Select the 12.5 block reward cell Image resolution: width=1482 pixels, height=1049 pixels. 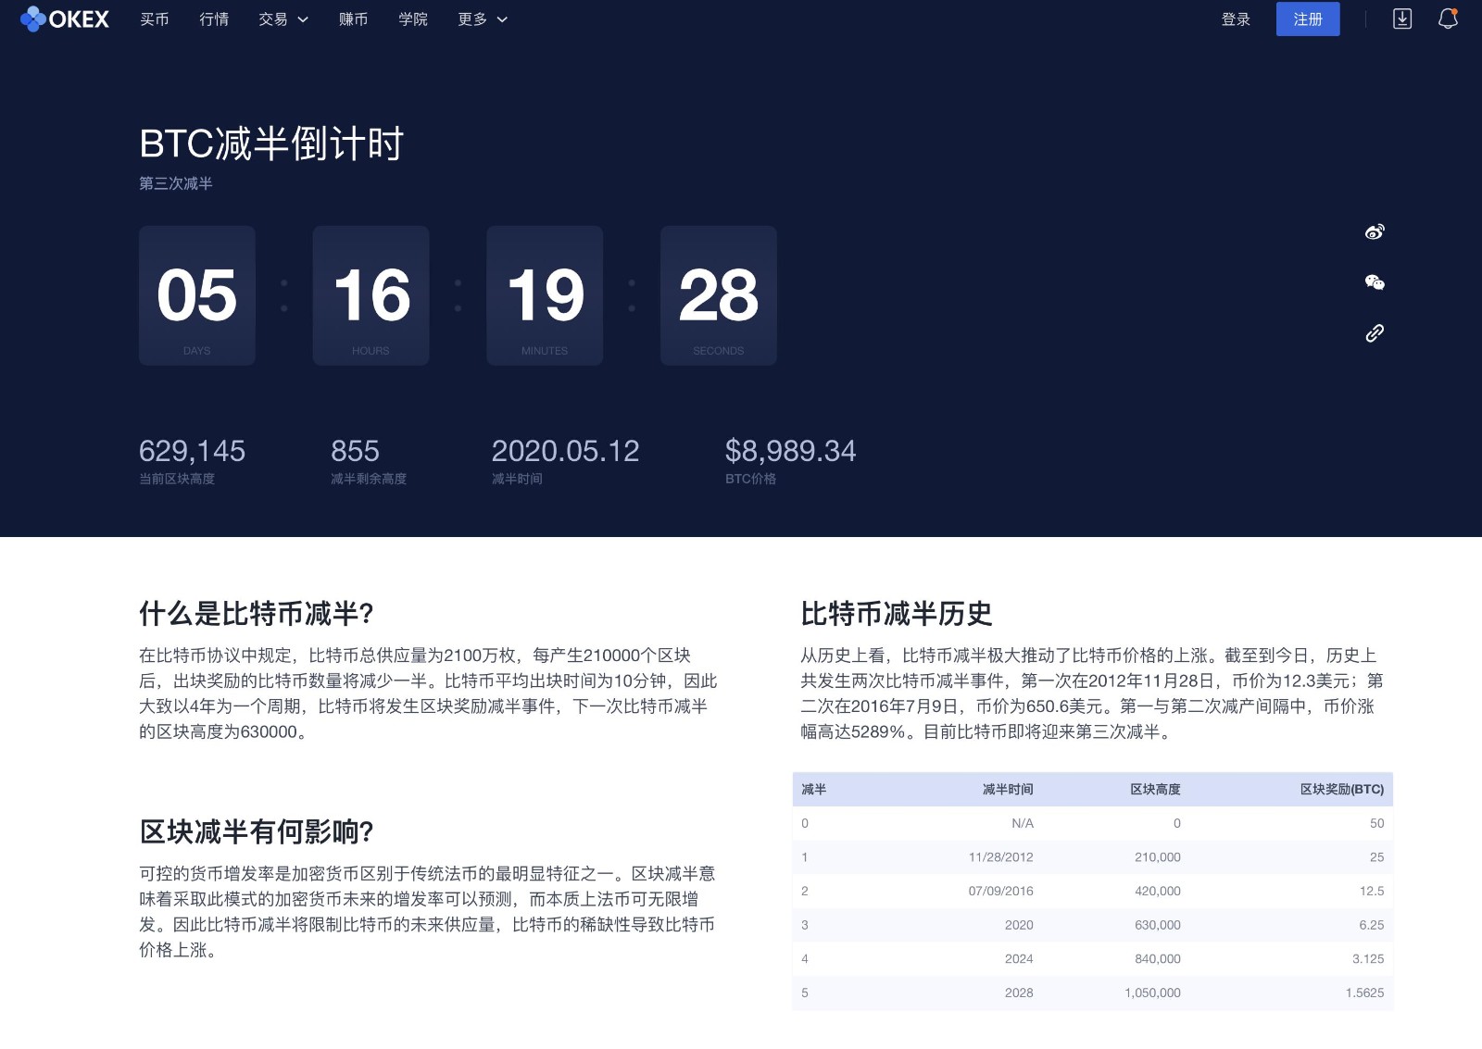pyautogui.click(x=1372, y=891)
